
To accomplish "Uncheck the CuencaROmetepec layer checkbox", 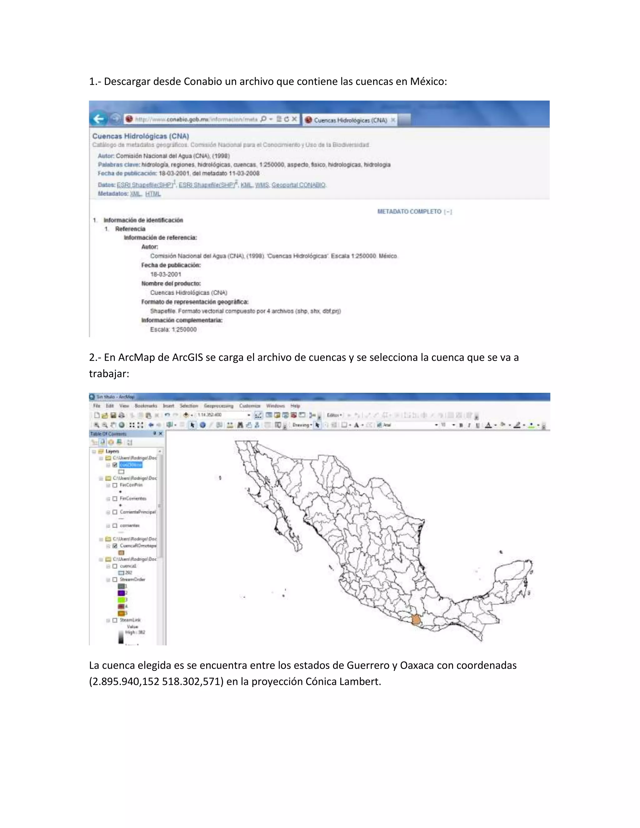I will click(115, 546).
